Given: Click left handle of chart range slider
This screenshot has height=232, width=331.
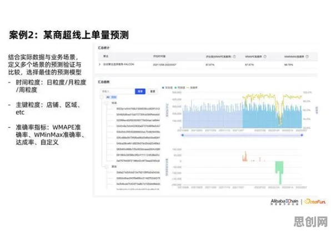Looking at the screenshot, I should (183, 135).
